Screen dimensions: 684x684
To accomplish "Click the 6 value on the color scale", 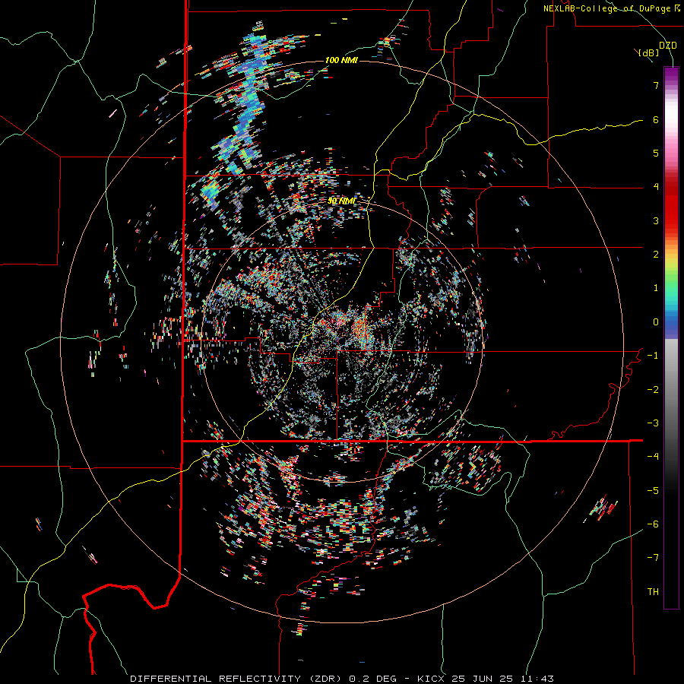I will 656,119.
